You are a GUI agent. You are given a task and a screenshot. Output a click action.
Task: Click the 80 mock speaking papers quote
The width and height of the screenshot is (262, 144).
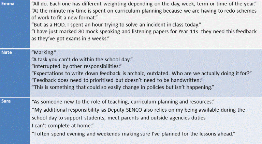click(144, 35)
